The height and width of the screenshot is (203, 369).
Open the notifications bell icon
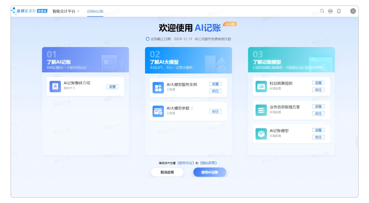click(x=339, y=11)
